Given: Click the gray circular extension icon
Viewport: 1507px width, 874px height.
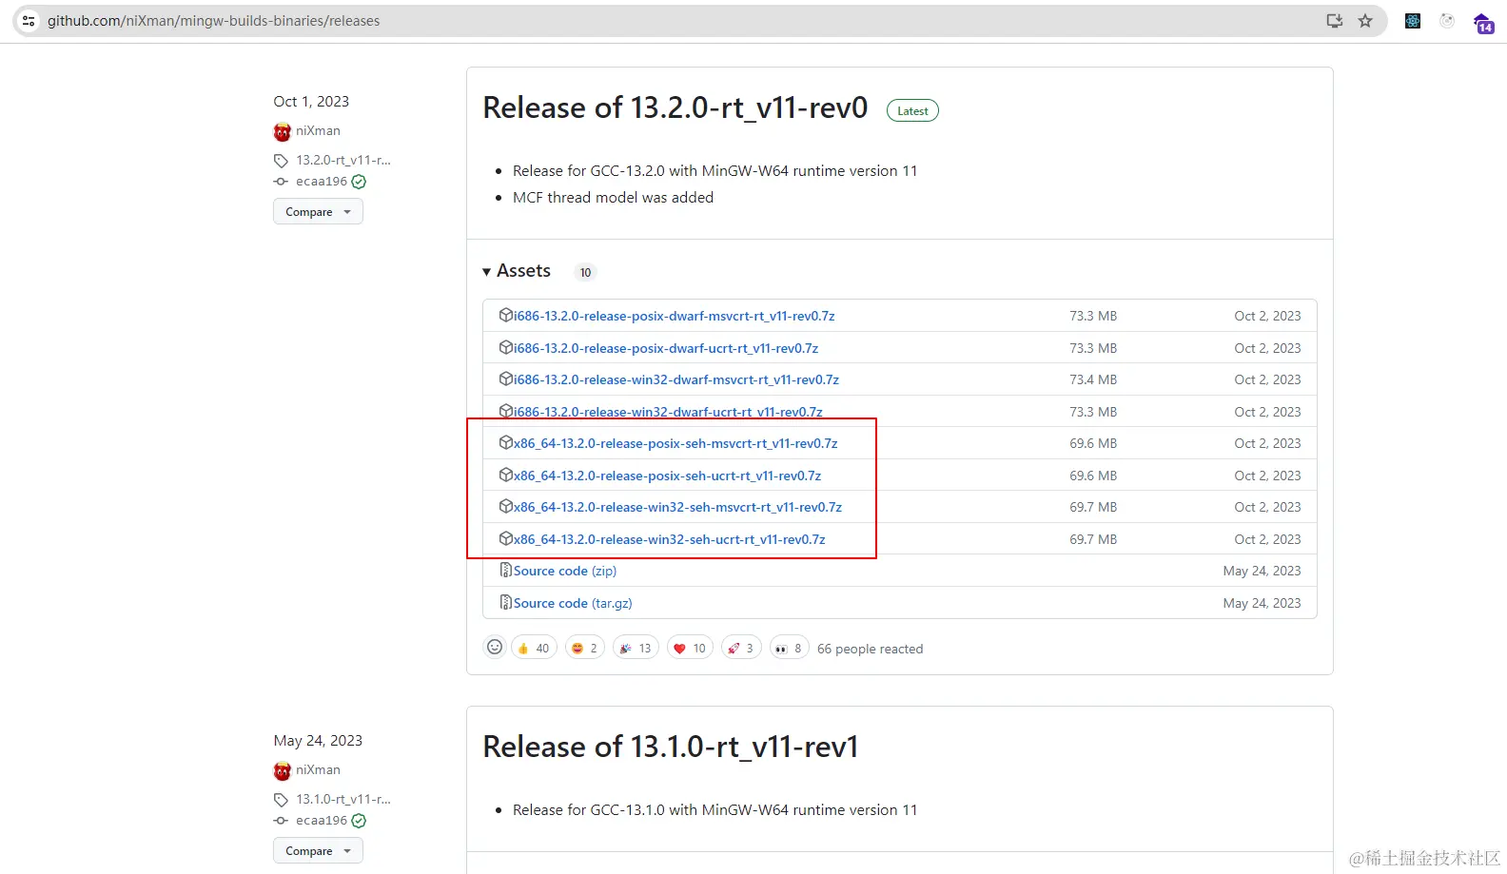Looking at the screenshot, I should pos(1447,21).
